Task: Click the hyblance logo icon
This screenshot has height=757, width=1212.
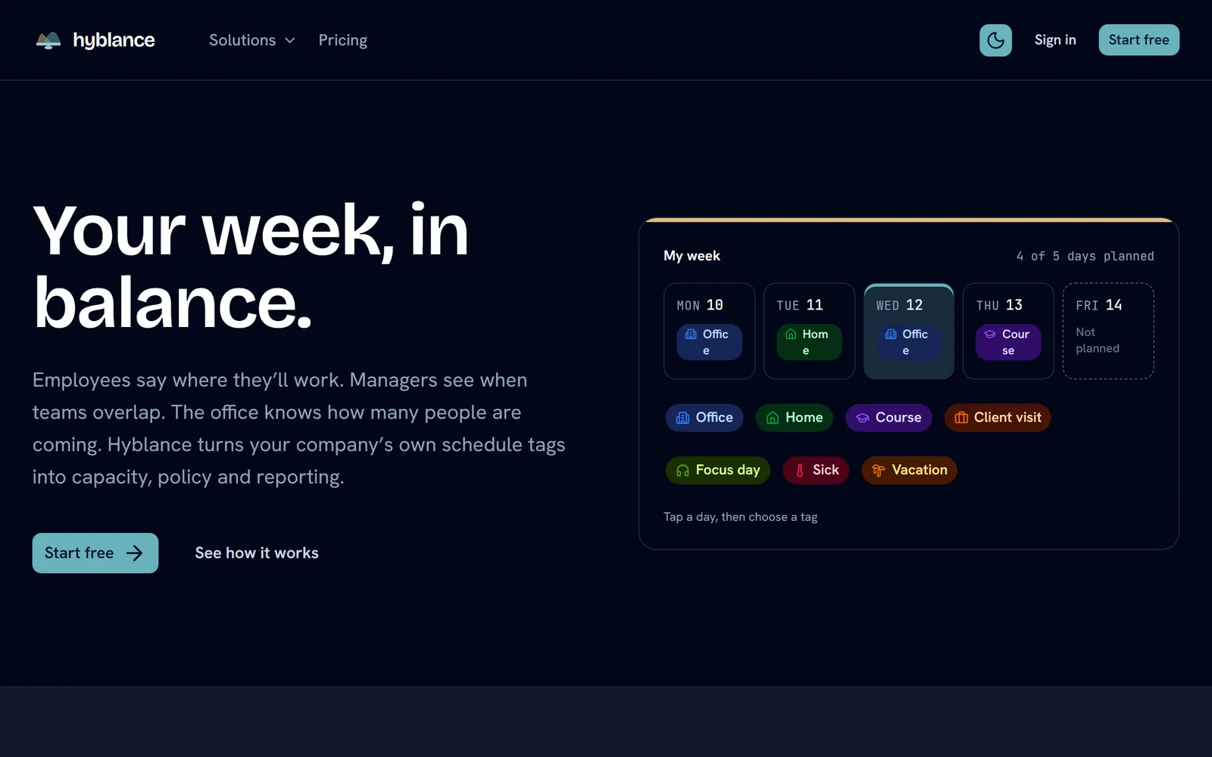Action: point(48,40)
